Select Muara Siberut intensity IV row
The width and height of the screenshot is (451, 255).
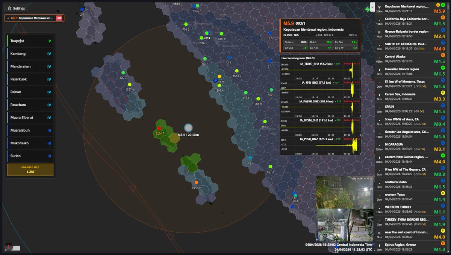tap(30, 118)
